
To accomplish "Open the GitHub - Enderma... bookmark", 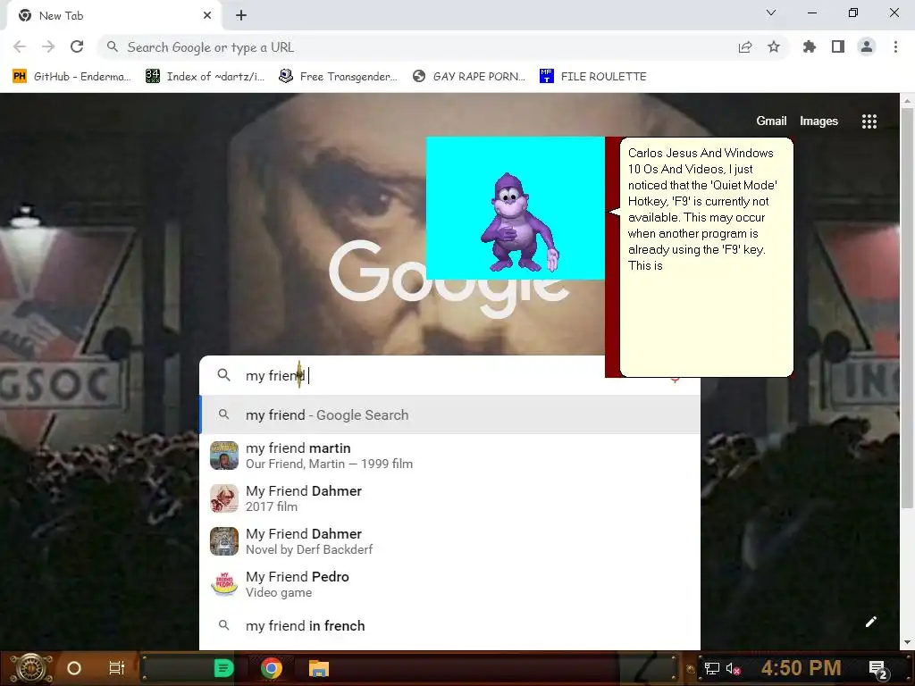I will coord(71,77).
